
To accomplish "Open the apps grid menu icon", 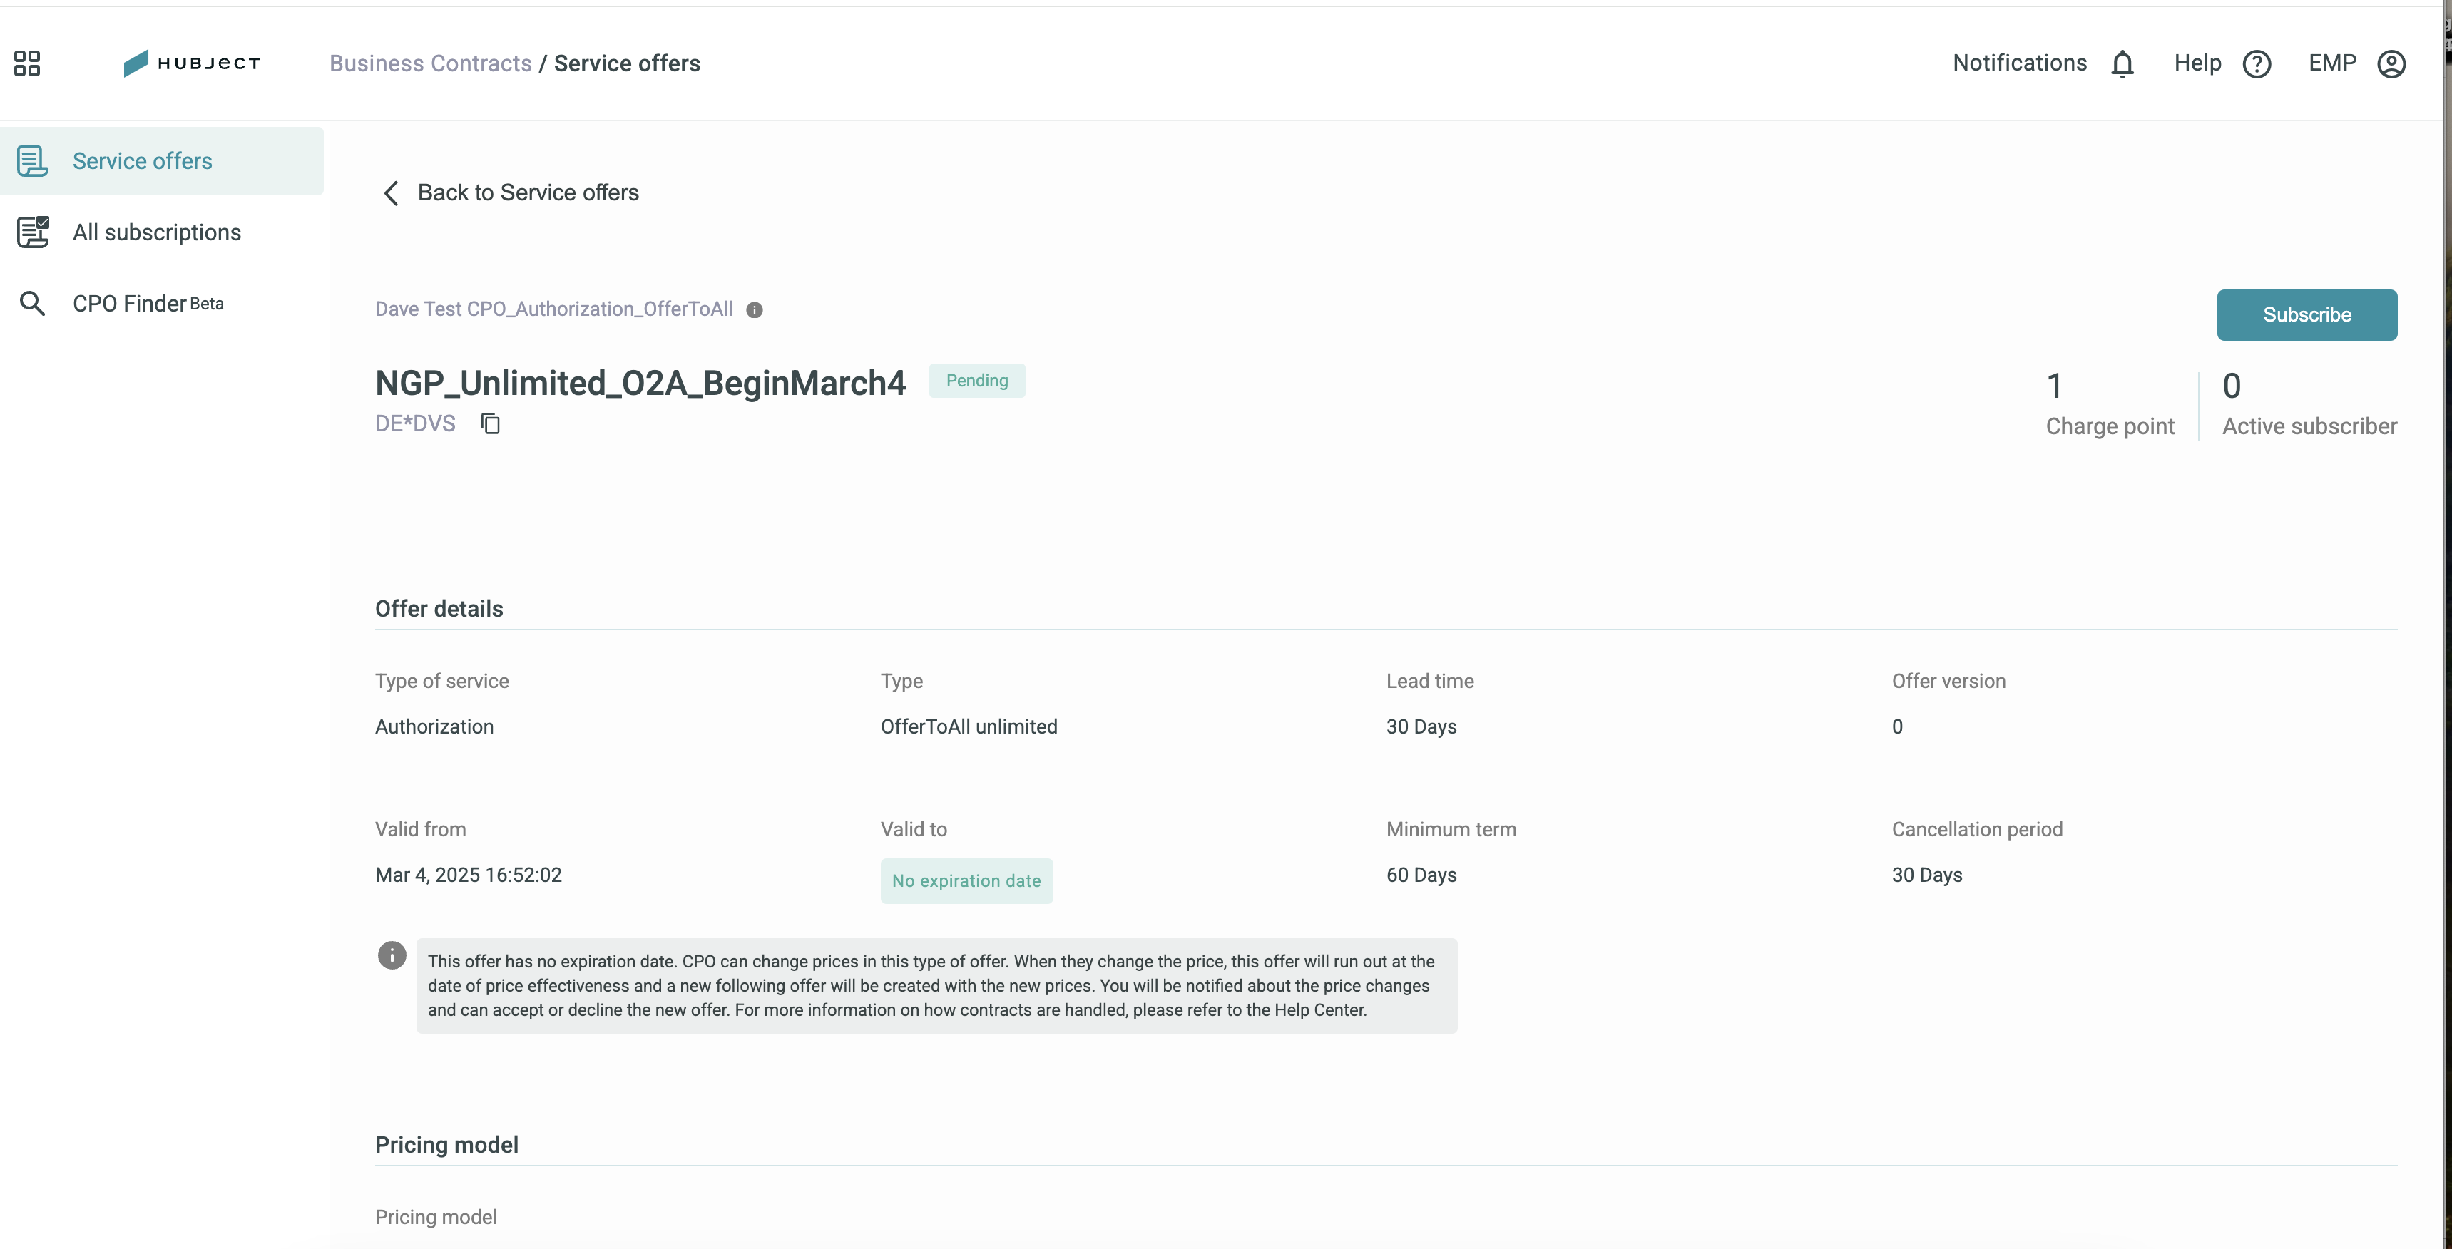I will coord(26,63).
